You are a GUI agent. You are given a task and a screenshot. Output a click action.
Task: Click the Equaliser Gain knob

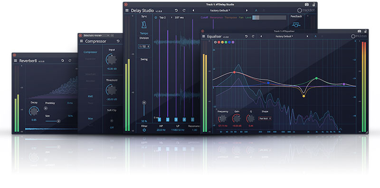tap(237, 119)
